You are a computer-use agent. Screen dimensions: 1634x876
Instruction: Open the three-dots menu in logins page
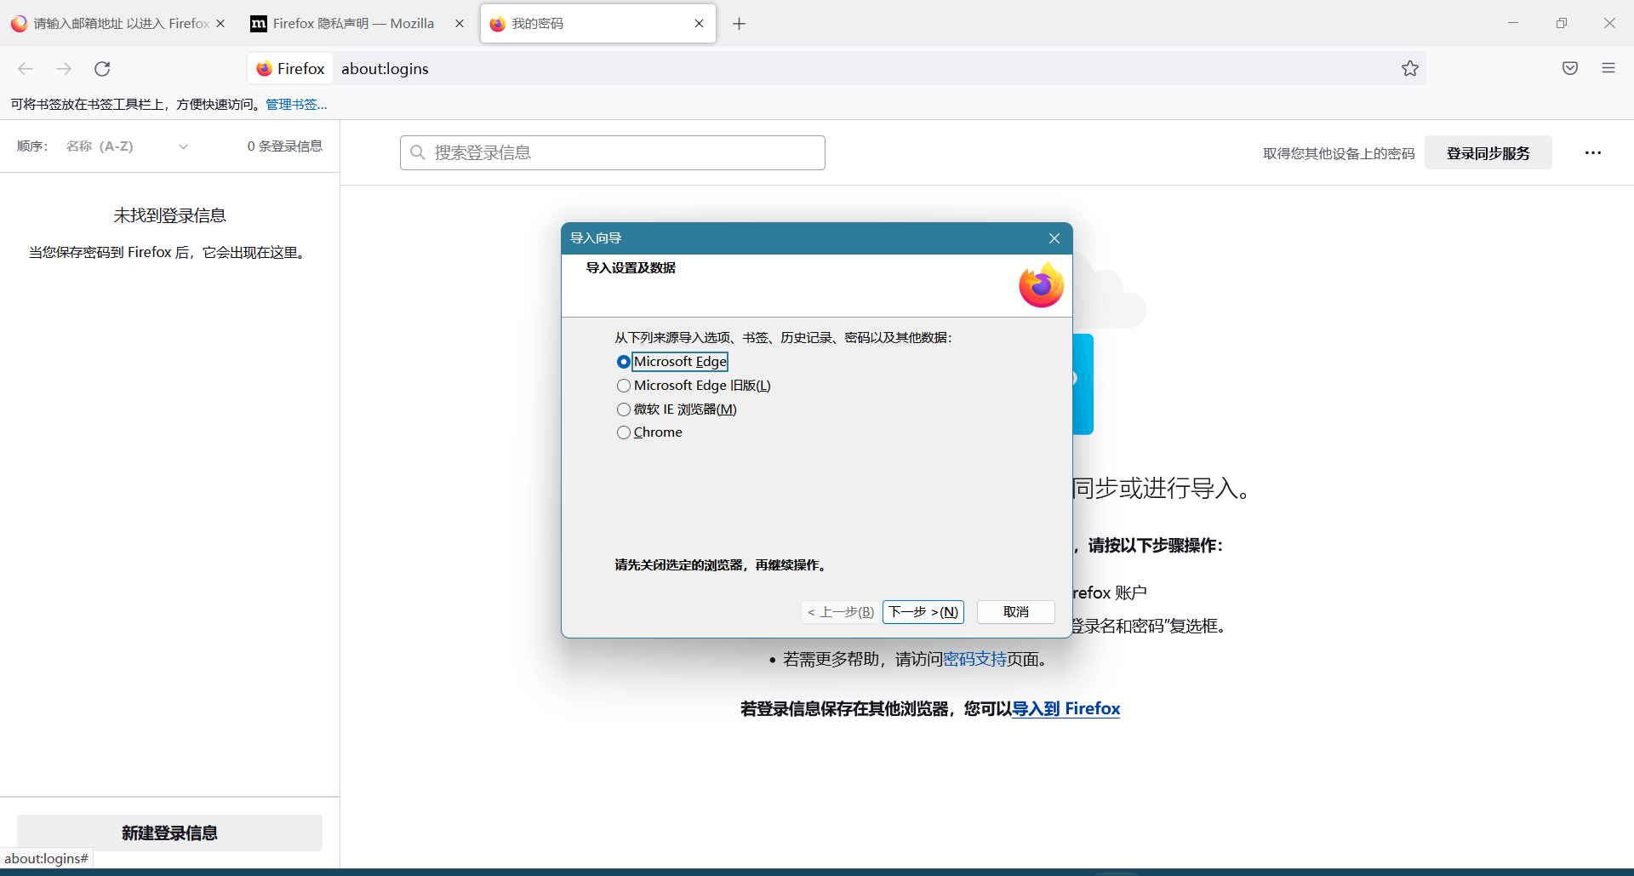(1593, 153)
